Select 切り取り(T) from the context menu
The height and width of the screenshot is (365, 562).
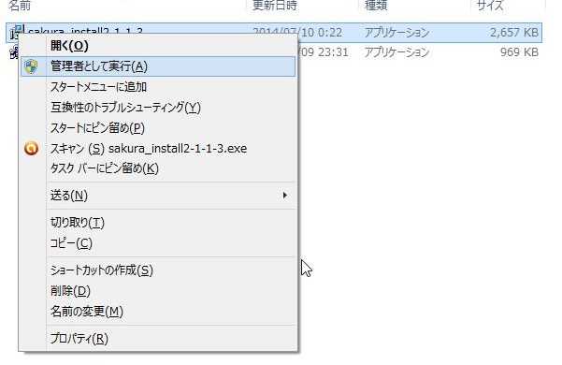pyautogui.click(x=158, y=223)
